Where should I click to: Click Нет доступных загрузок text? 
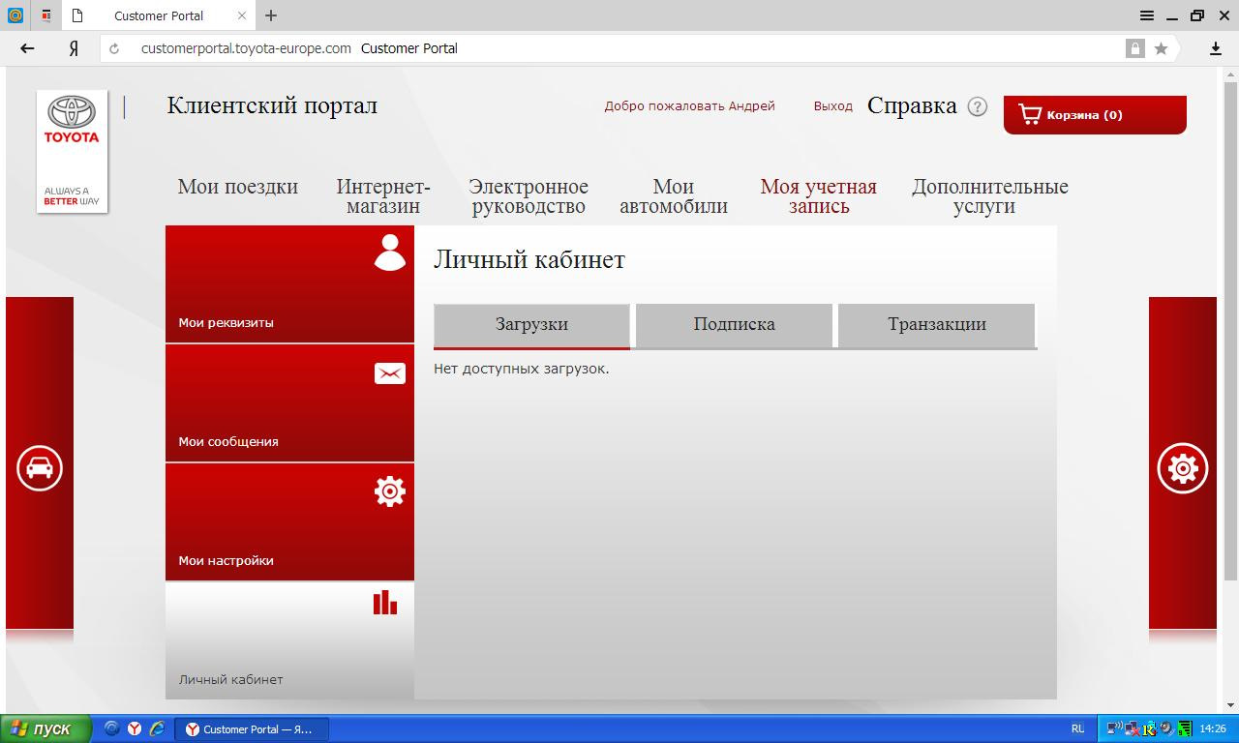tap(522, 369)
